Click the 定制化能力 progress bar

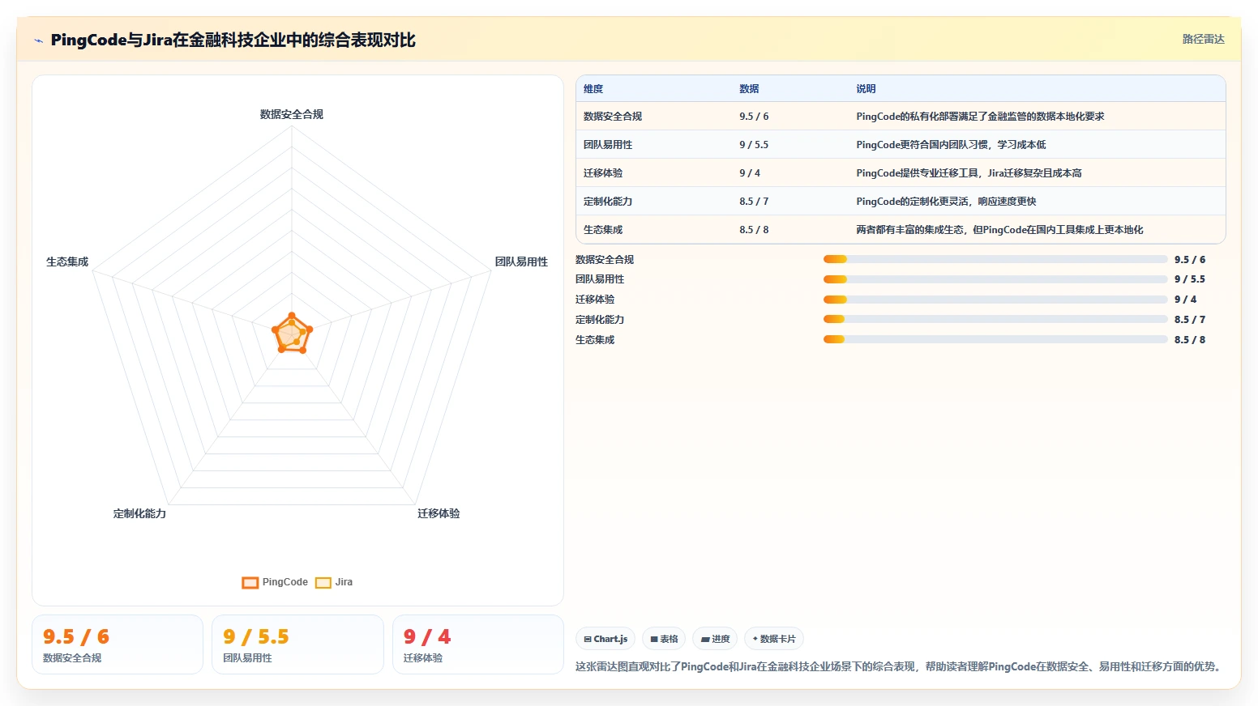click(995, 319)
